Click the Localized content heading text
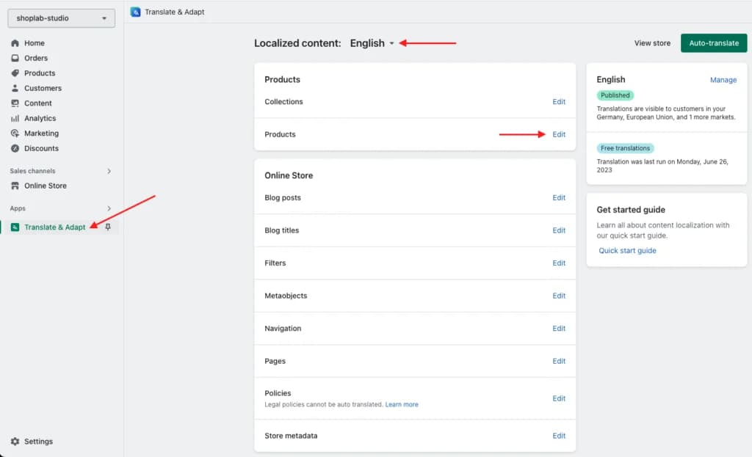The image size is (752, 457). [x=297, y=43]
